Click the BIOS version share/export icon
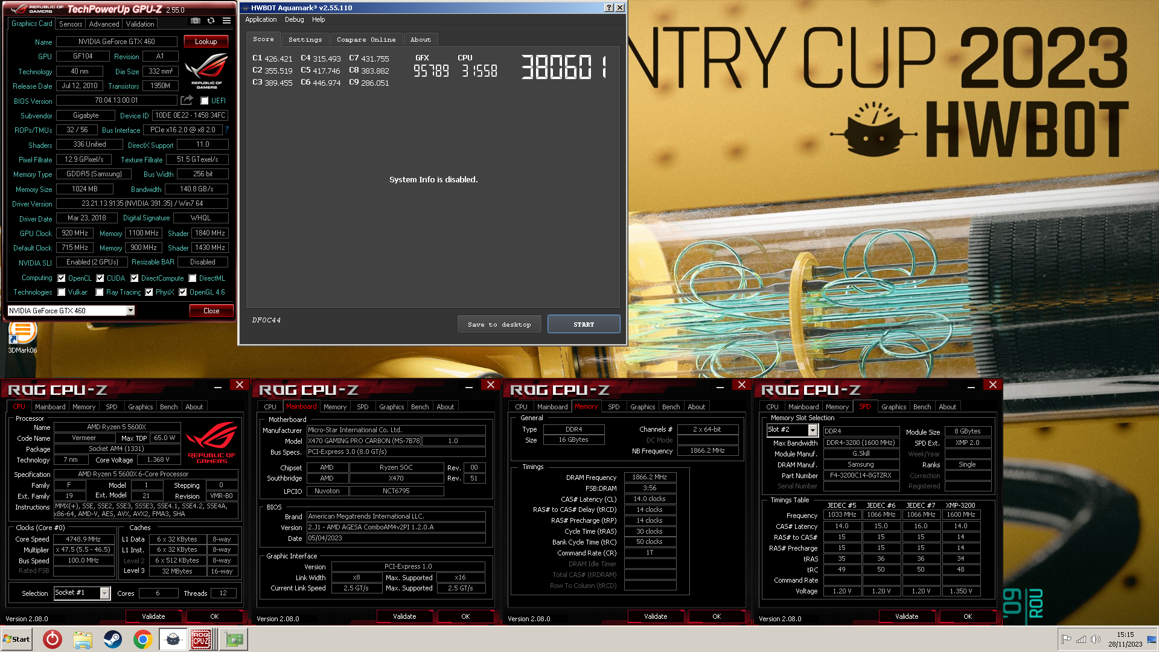This screenshot has width=1159, height=652. [187, 100]
